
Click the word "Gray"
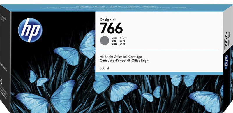click(x=114, y=38)
